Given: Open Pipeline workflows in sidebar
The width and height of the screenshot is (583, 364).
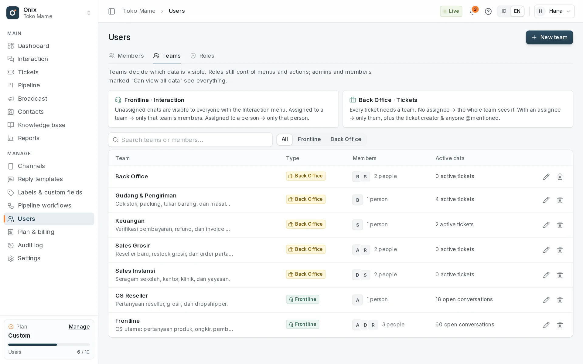Looking at the screenshot, I should [49, 206].
